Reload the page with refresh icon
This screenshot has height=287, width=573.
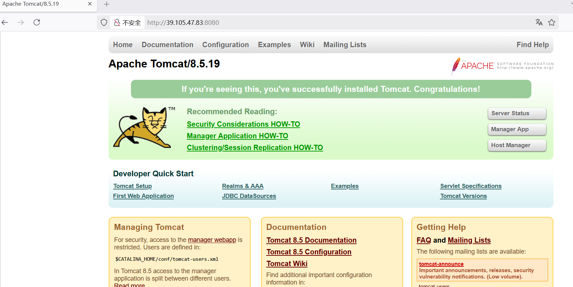coord(37,22)
